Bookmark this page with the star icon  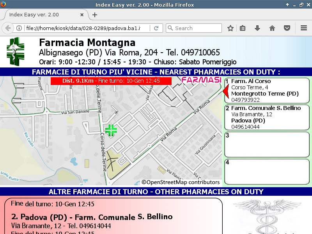230,28
